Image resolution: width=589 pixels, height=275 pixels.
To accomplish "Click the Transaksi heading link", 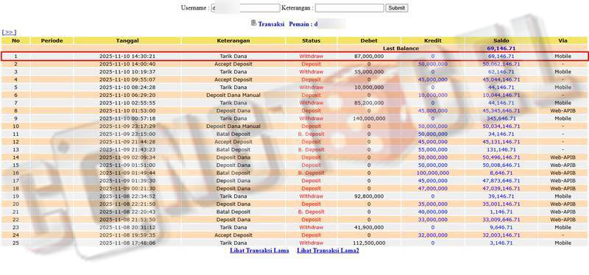I will (271, 24).
